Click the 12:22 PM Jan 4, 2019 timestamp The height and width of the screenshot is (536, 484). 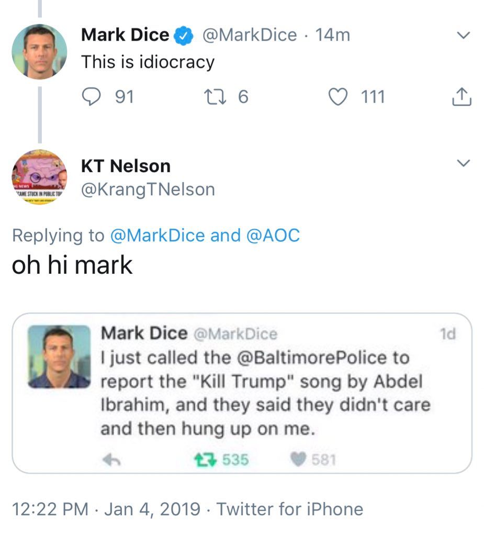(x=106, y=509)
